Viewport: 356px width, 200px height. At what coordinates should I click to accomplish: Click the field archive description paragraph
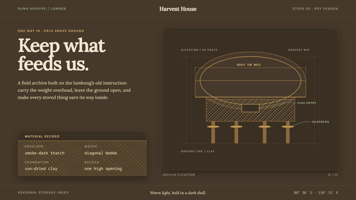(x=74, y=90)
